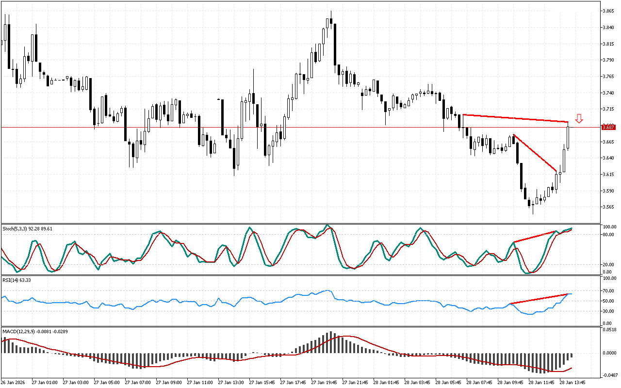This screenshot has height=388, width=621.
Task: Select the red 3.687 price label
Action: click(x=608, y=127)
